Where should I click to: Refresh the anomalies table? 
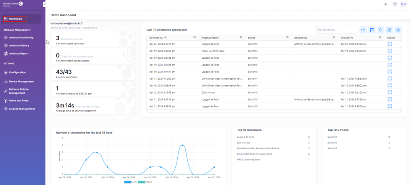point(380,30)
